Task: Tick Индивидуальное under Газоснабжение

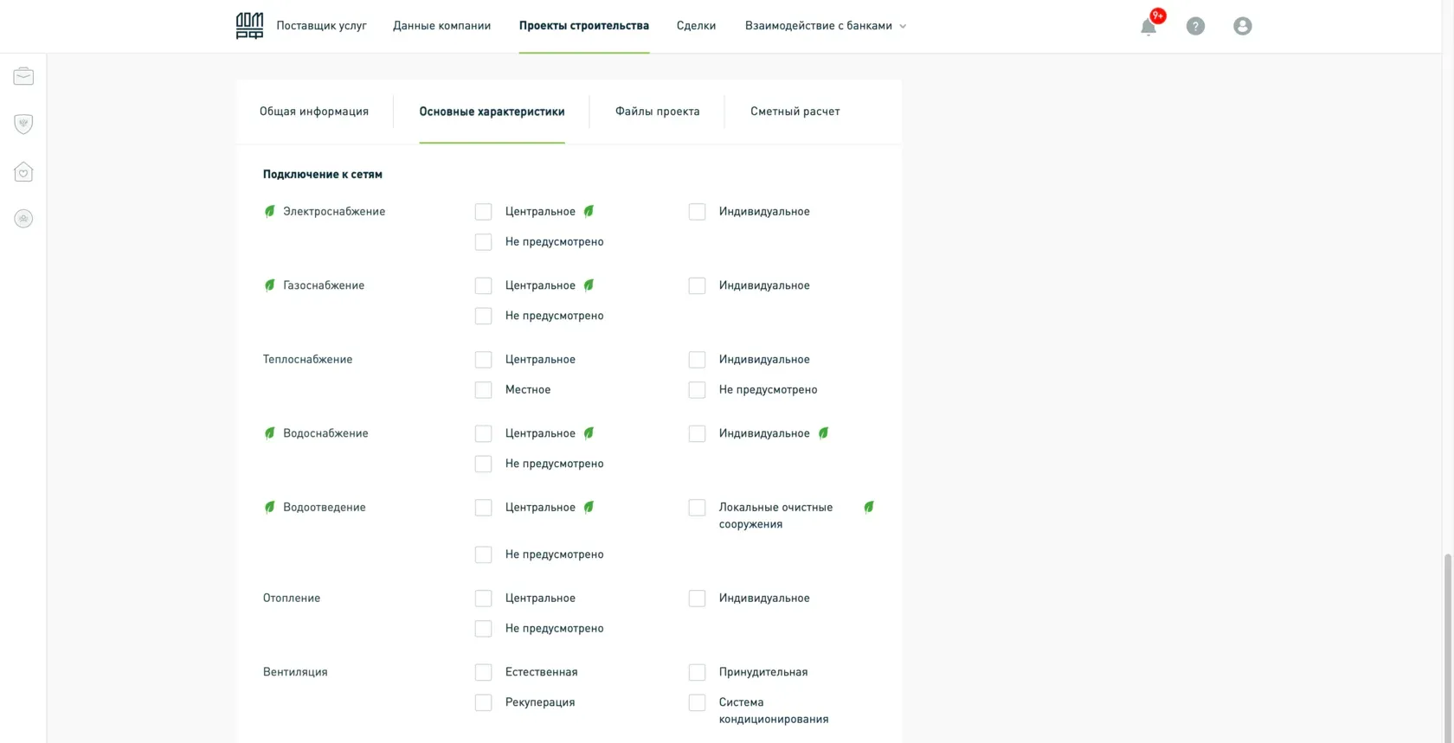Action: (697, 285)
